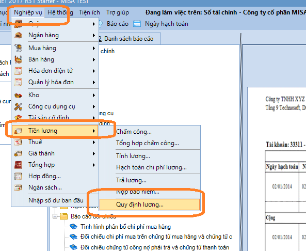Open Quy định lương... submenu item
The height and width of the screenshot is (251, 306).
(150, 205)
